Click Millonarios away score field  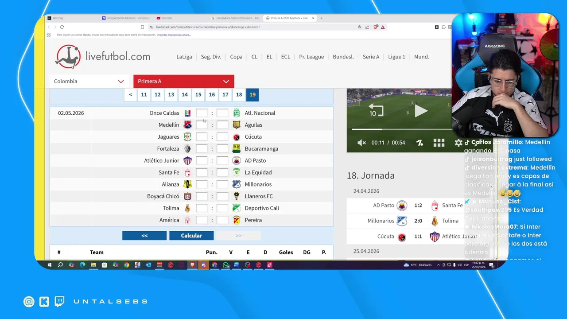coord(222,184)
